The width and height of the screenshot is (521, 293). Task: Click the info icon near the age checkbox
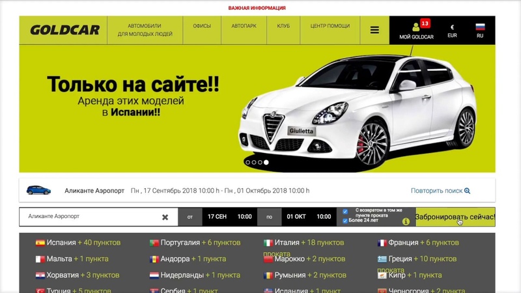click(x=406, y=221)
